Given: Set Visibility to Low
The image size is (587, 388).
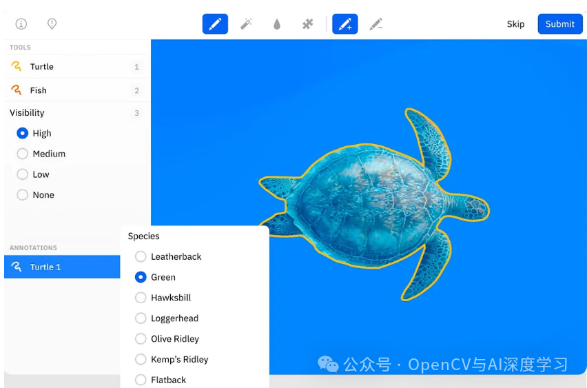Looking at the screenshot, I should (23, 174).
